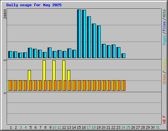Click the cyan pages bar for day 1

11,54
